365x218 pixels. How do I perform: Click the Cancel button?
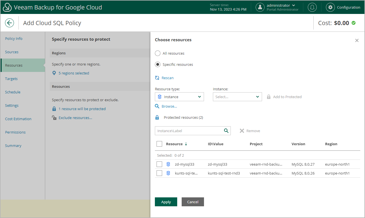point(193,202)
